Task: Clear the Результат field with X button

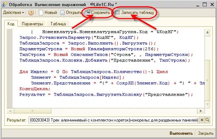Action: pos(202,120)
